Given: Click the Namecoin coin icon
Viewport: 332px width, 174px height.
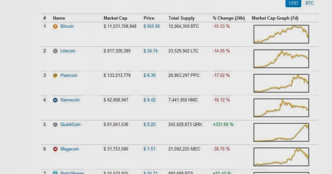Looking at the screenshot, I should pyautogui.click(x=55, y=100).
